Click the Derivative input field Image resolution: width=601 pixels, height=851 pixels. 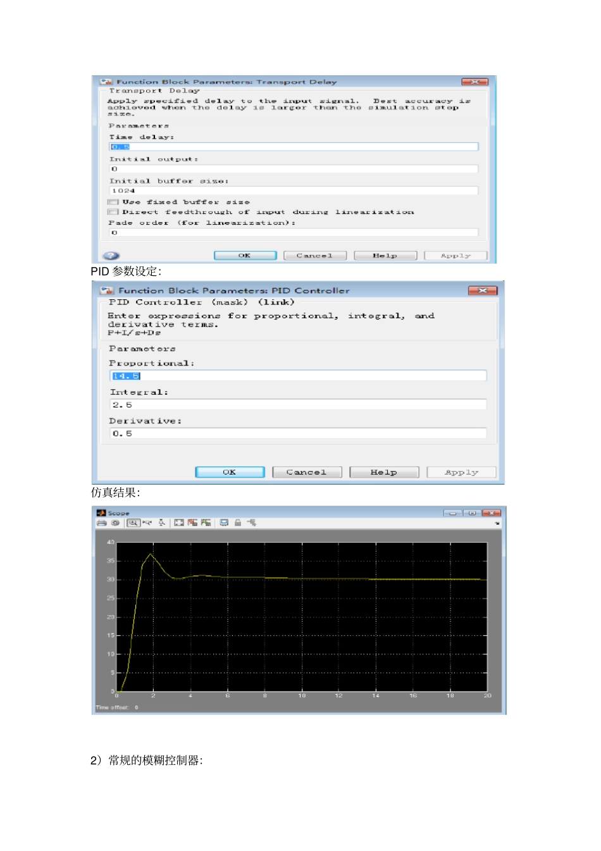point(298,433)
